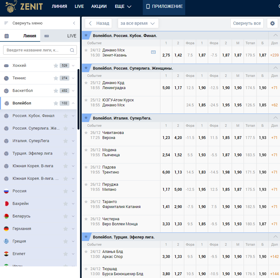Click the Belarus flag icon
Image resolution: width=280 pixels, height=278 pixels.
click(6, 216)
